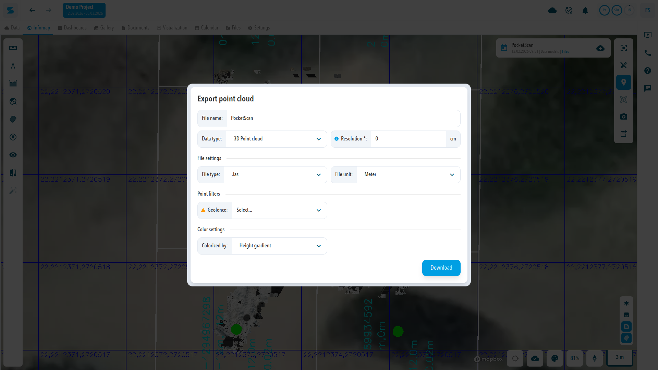Screen dimensions: 658x370
Task: Click the cloud icon in top bar
Action: [x=552, y=10]
